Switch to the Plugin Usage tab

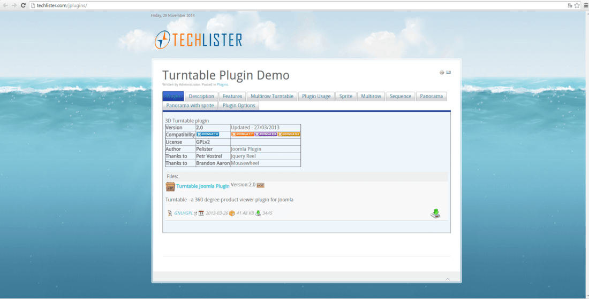[316, 96]
